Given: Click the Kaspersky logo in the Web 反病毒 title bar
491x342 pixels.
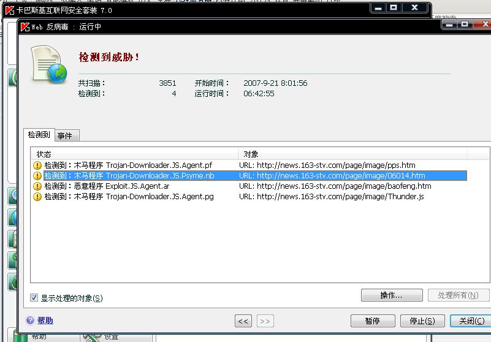Looking at the screenshot, I should point(25,27).
